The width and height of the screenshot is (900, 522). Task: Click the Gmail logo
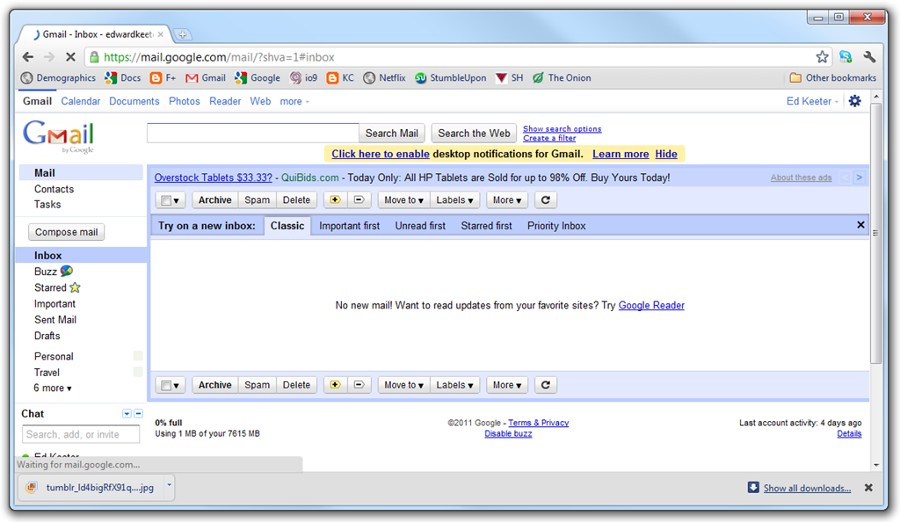(x=59, y=136)
